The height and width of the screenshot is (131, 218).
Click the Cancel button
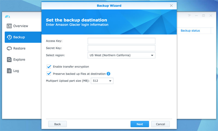pos(161,124)
